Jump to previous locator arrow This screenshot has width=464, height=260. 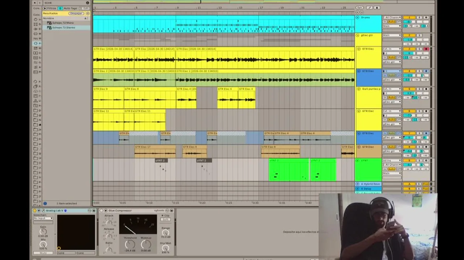point(357,12)
